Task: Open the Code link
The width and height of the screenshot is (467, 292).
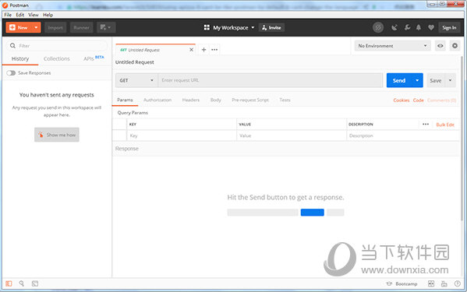Action: (x=418, y=100)
